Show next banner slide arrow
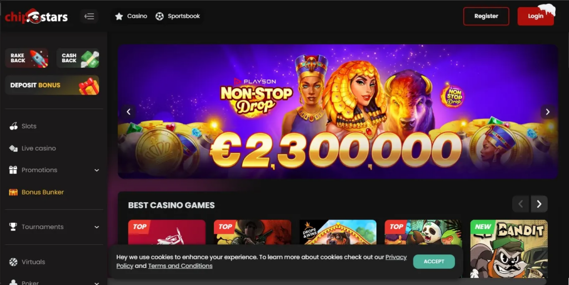This screenshot has height=285, width=569. click(x=547, y=112)
